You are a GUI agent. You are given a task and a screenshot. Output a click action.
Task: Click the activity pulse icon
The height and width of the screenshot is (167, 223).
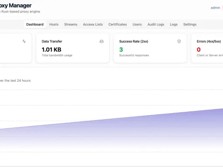pyautogui.click(x=24, y=41)
